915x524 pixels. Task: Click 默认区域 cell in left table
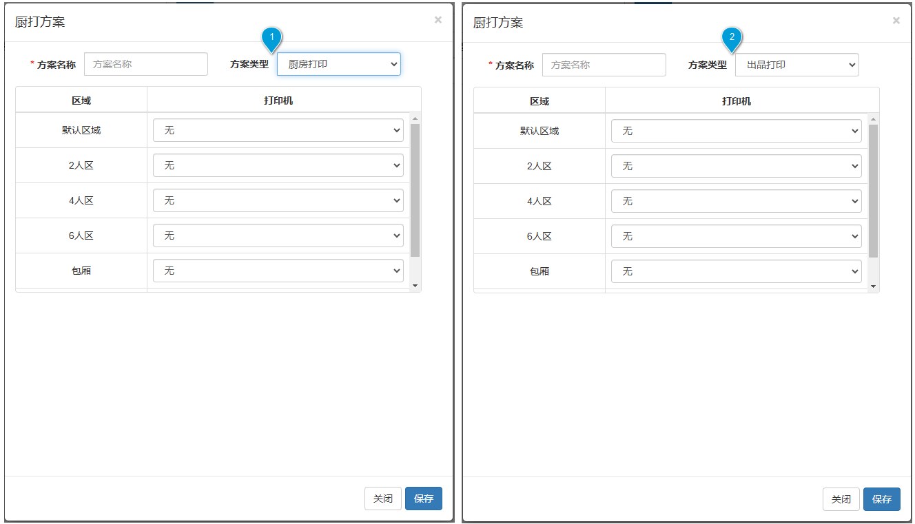[81, 130]
